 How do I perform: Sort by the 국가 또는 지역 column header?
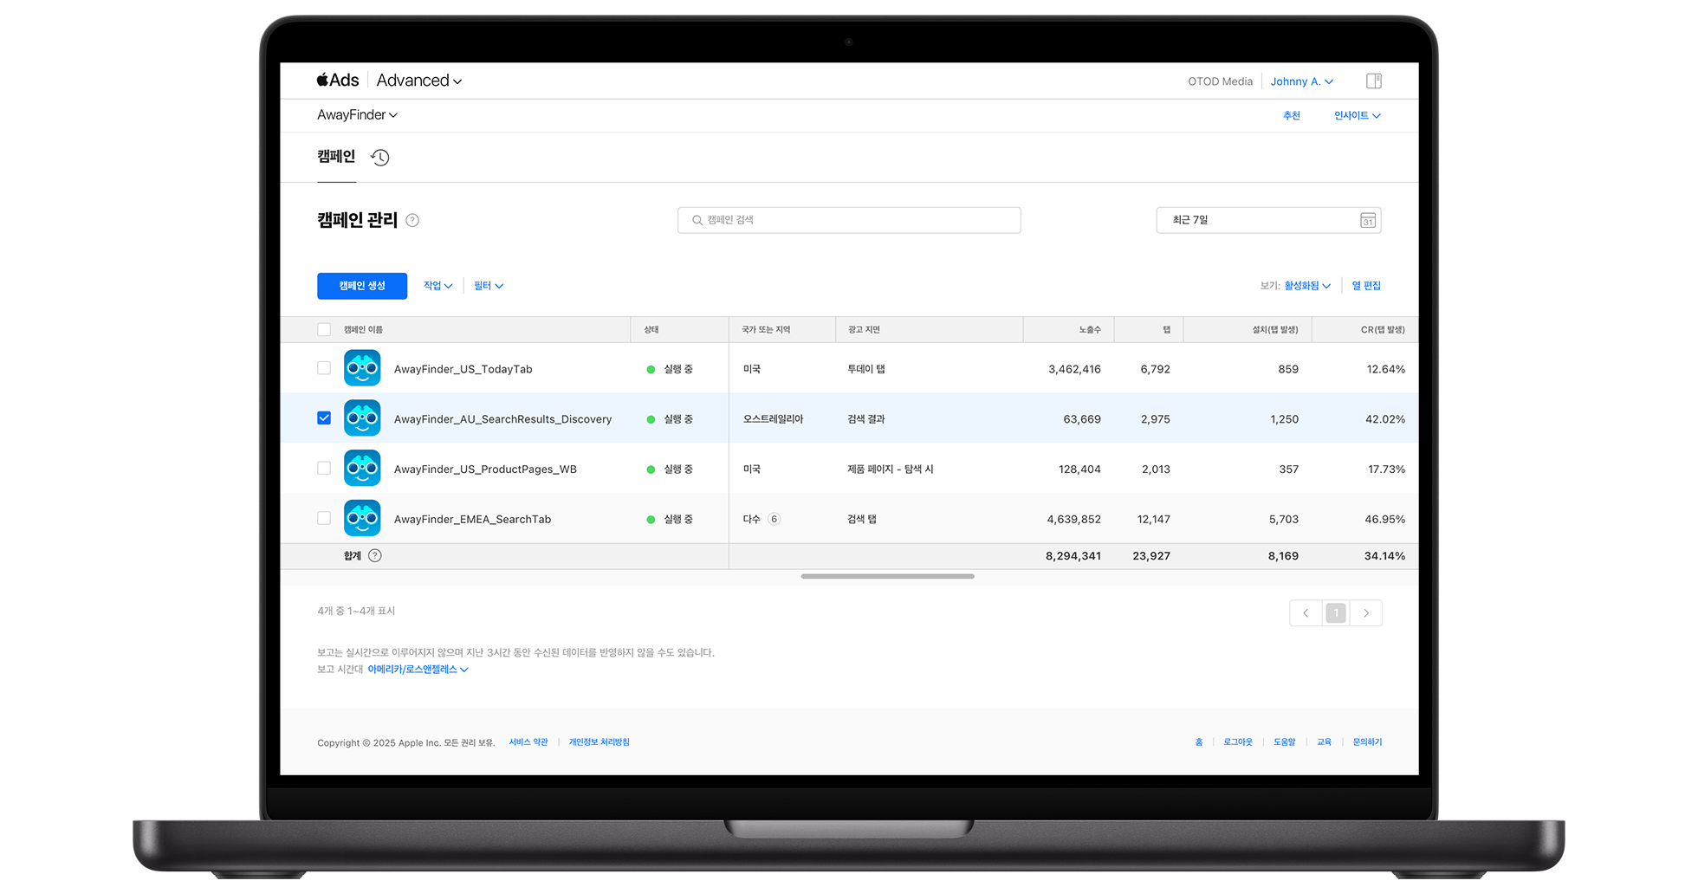click(x=766, y=330)
